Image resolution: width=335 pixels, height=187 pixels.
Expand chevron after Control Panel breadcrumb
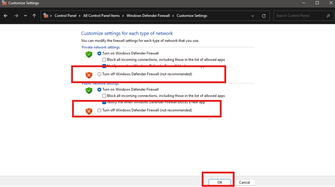click(80, 16)
